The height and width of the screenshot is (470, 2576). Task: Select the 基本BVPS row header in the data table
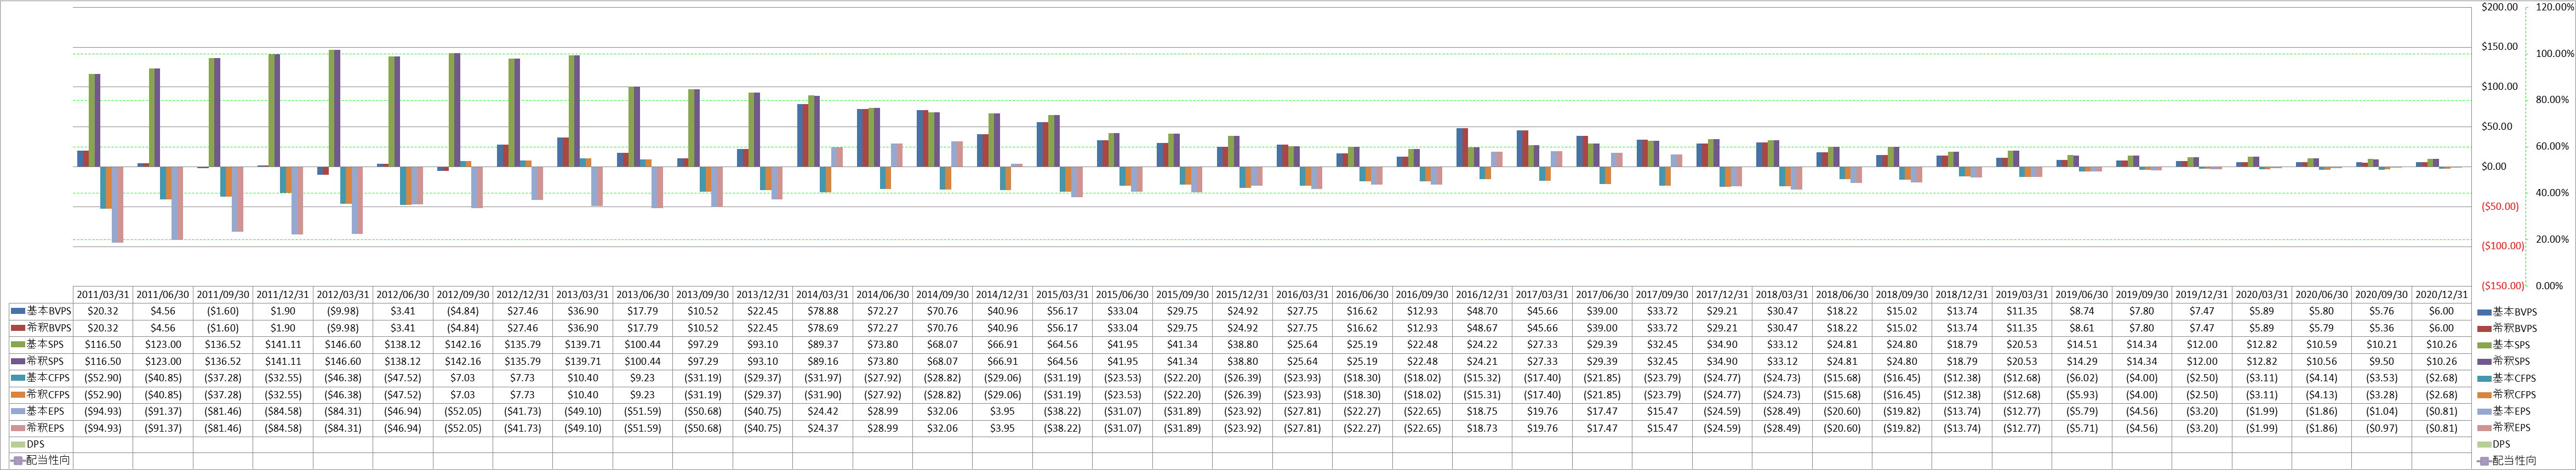pos(40,311)
